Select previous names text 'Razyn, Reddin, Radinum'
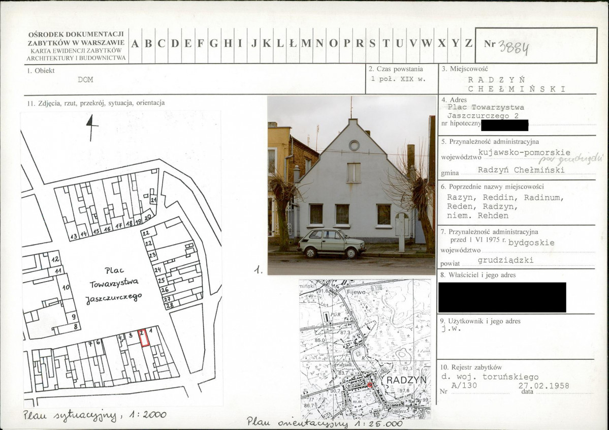 coord(505,198)
